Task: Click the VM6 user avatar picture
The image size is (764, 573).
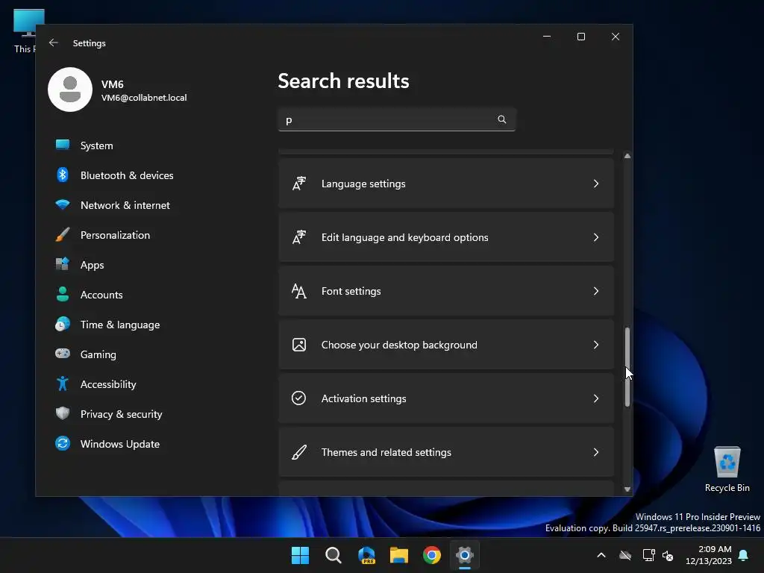Action: tap(70, 90)
